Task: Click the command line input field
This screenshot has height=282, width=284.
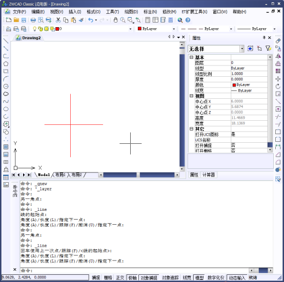Action: [134, 270]
